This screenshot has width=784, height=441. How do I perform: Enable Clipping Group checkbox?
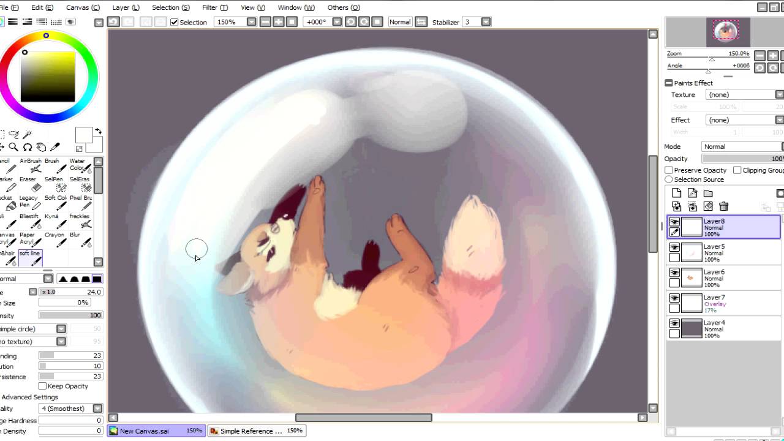737,170
